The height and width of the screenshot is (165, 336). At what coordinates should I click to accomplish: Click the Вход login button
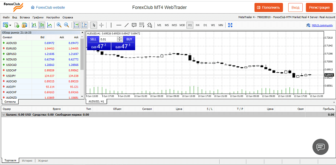click(x=295, y=8)
